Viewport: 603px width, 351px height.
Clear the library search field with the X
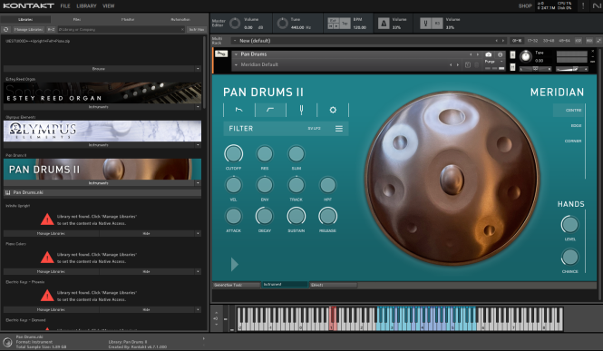[x=182, y=29]
